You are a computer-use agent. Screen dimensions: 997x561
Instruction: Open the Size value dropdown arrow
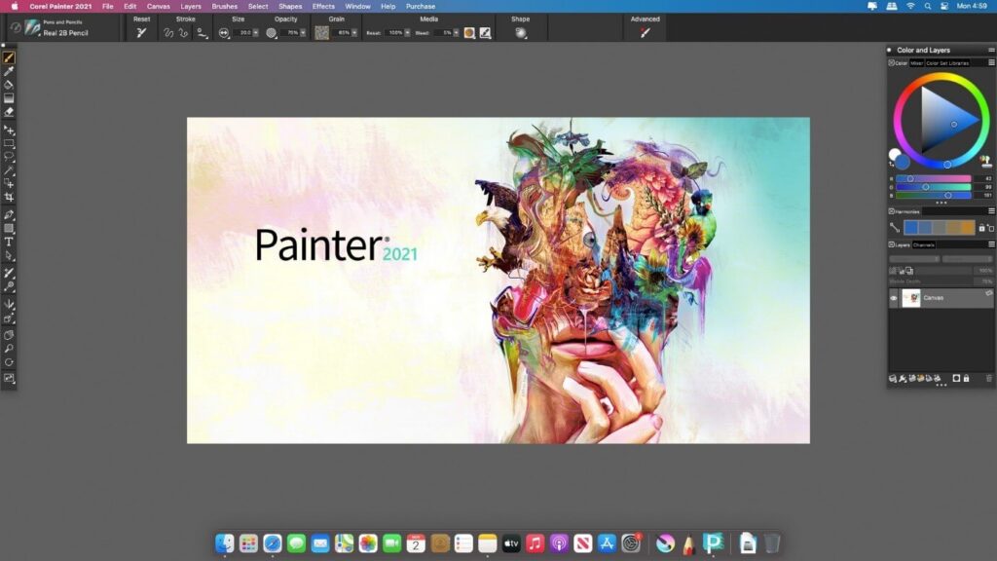coord(256,33)
